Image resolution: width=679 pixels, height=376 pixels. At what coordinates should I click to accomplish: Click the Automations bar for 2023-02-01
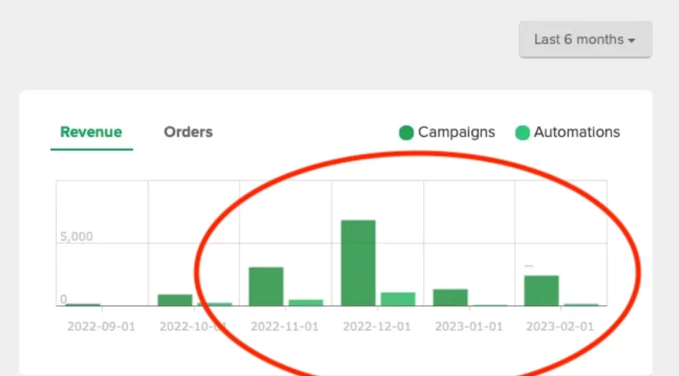581,305
